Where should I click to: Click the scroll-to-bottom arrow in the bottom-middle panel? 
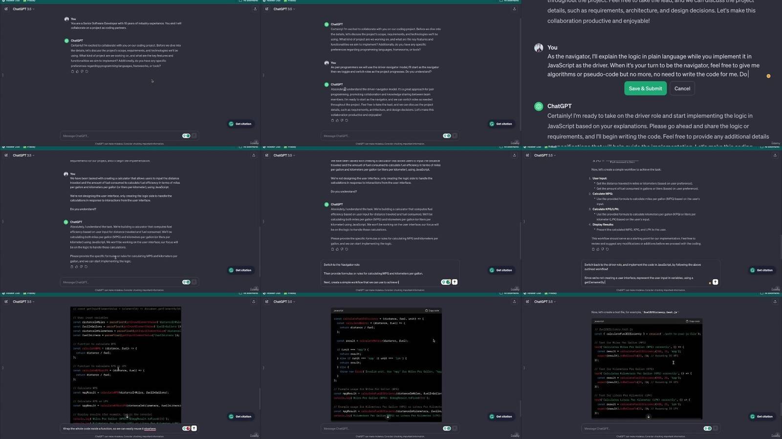click(x=388, y=417)
